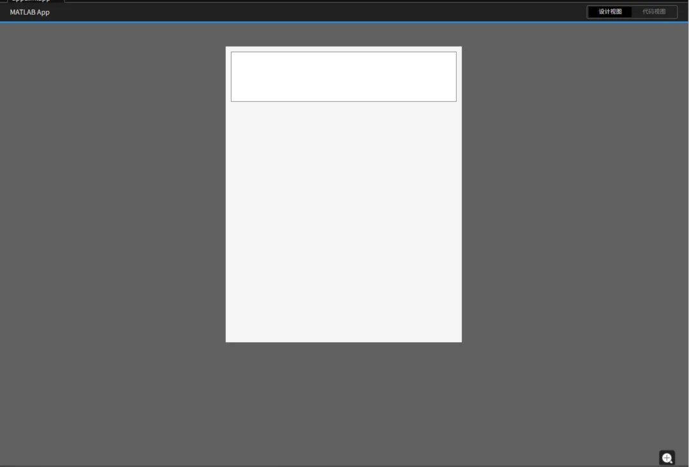Click the bottom-right corner of the text area
The width and height of the screenshot is (689, 467).
[456, 101]
